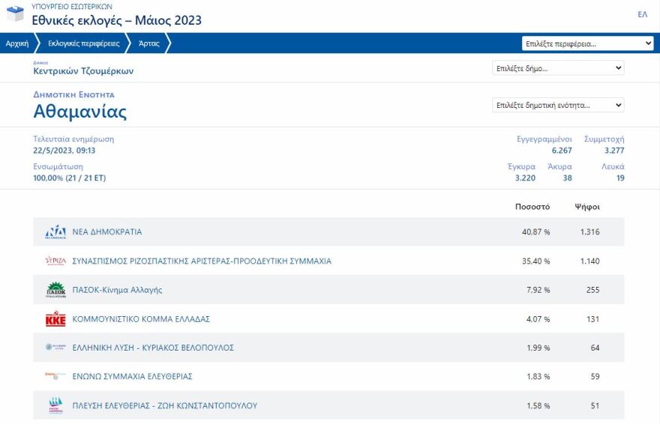Viewport: 660px width, 424px height.
Task: Click the Ελληνική Λύση party logo
Action: (x=55, y=348)
